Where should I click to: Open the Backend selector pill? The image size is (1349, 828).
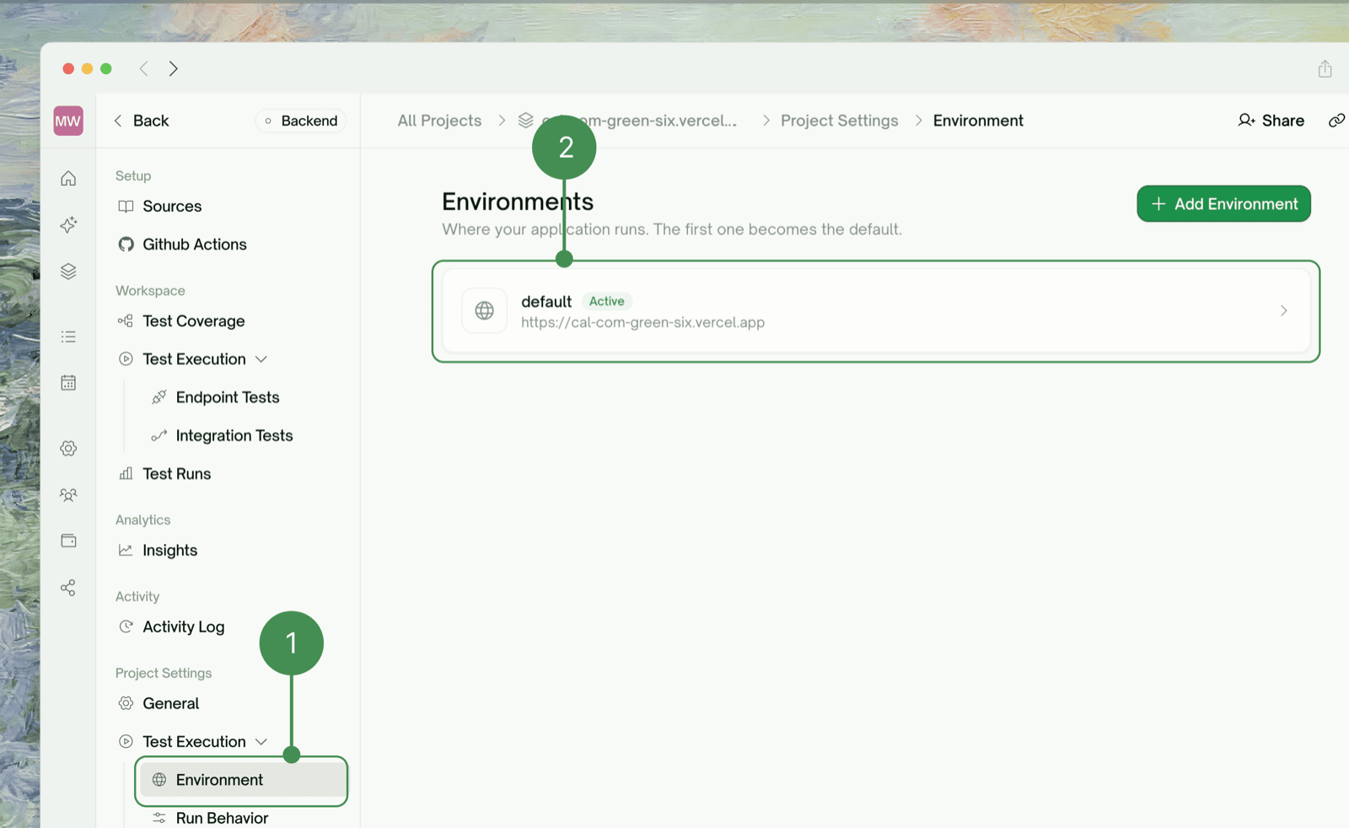(x=301, y=121)
